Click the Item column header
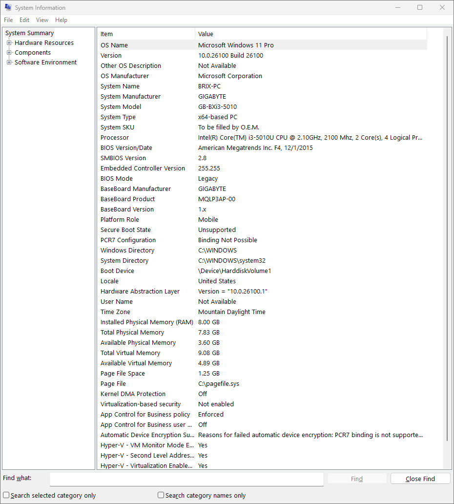 [x=145, y=34]
